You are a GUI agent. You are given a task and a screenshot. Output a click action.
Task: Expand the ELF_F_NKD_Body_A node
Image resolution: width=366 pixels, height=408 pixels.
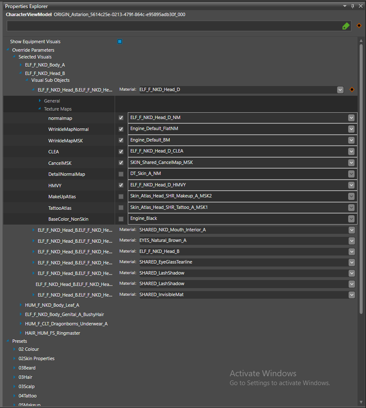coord(20,65)
